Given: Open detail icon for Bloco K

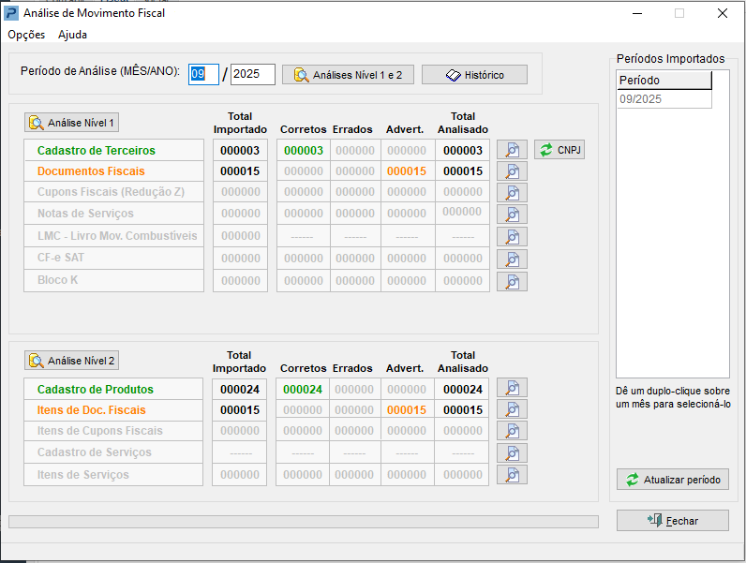Looking at the screenshot, I should [512, 281].
